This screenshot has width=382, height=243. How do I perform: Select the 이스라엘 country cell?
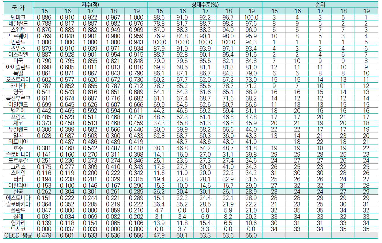pyautogui.click(x=18, y=54)
